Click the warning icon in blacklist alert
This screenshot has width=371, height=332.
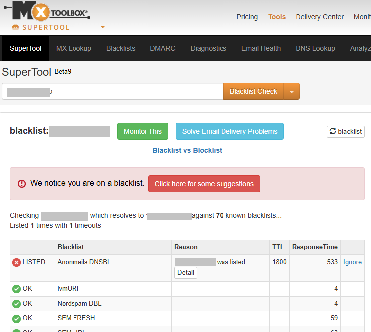22,184
